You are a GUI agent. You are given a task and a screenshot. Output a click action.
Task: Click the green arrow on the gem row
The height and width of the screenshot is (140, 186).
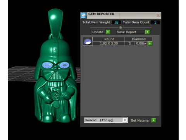click(150, 44)
